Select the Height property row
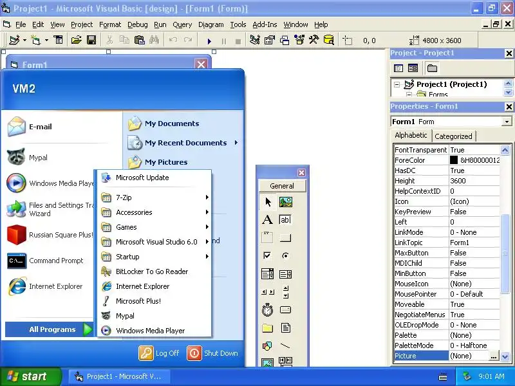 coord(447,181)
